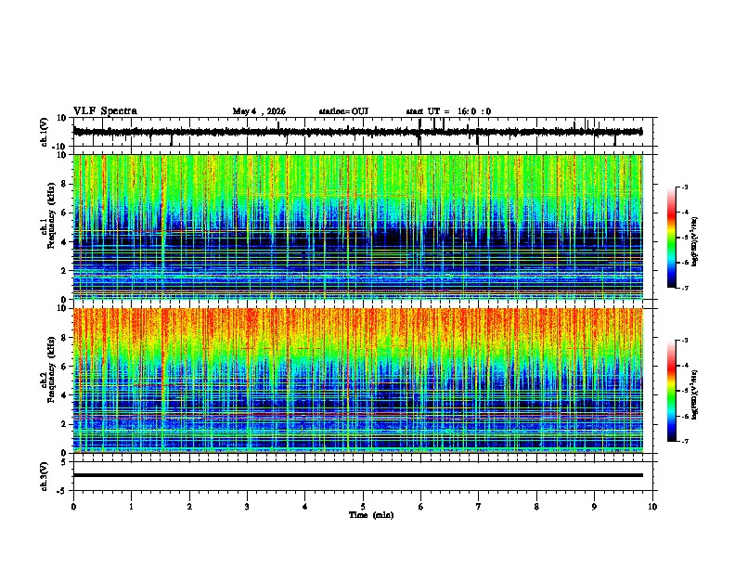Click the ch.2 spectrogram color scale bar
735x568 pixels.
coord(671,391)
